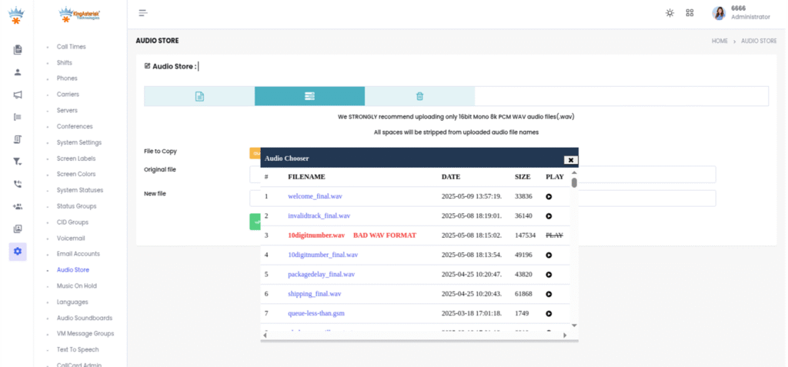This screenshot has height=367, width=788.
Task: Open the Administrator profile menu
Action: (740, 13)
